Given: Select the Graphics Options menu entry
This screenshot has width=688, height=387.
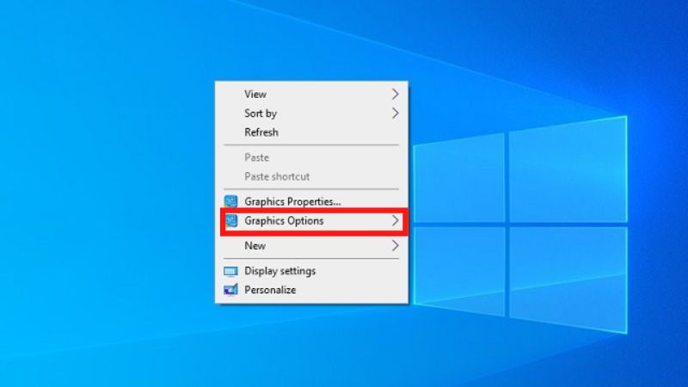Looking at the screenshot, I should [311, 221].
